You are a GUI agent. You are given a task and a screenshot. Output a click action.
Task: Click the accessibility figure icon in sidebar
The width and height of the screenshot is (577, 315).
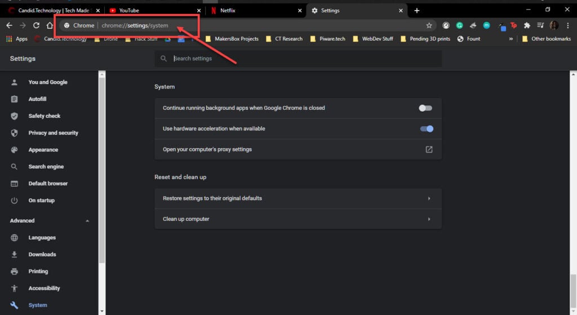pos(14,288)
